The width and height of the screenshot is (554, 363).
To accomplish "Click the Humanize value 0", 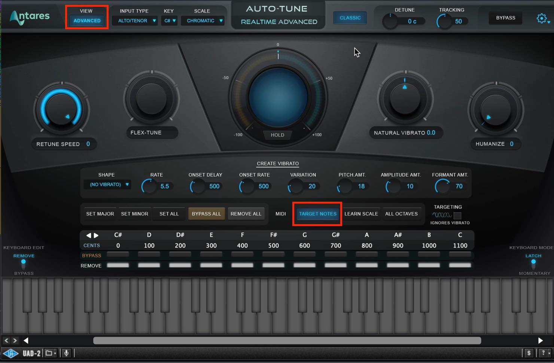I will pyautogui.click(x=512, y=144).
